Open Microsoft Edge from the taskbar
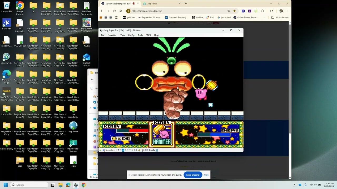This screenshot has width=337, height=189. tap(68, 185)
